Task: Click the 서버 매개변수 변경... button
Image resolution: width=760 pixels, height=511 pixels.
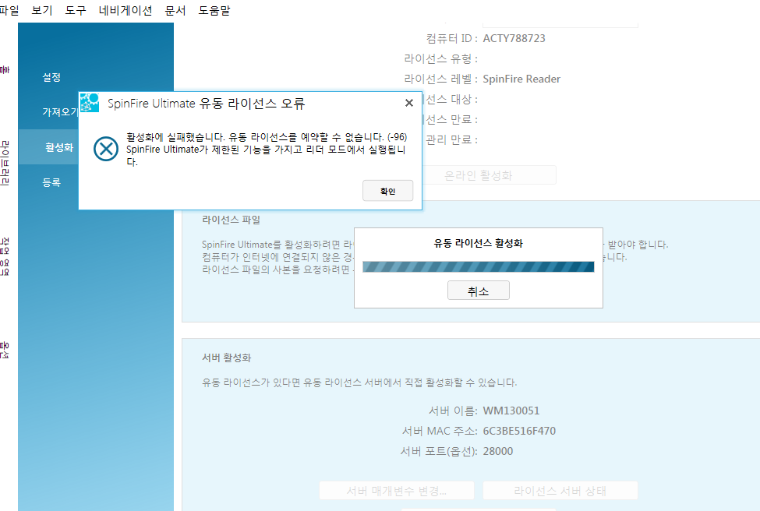Action: (x=397, y=491)
